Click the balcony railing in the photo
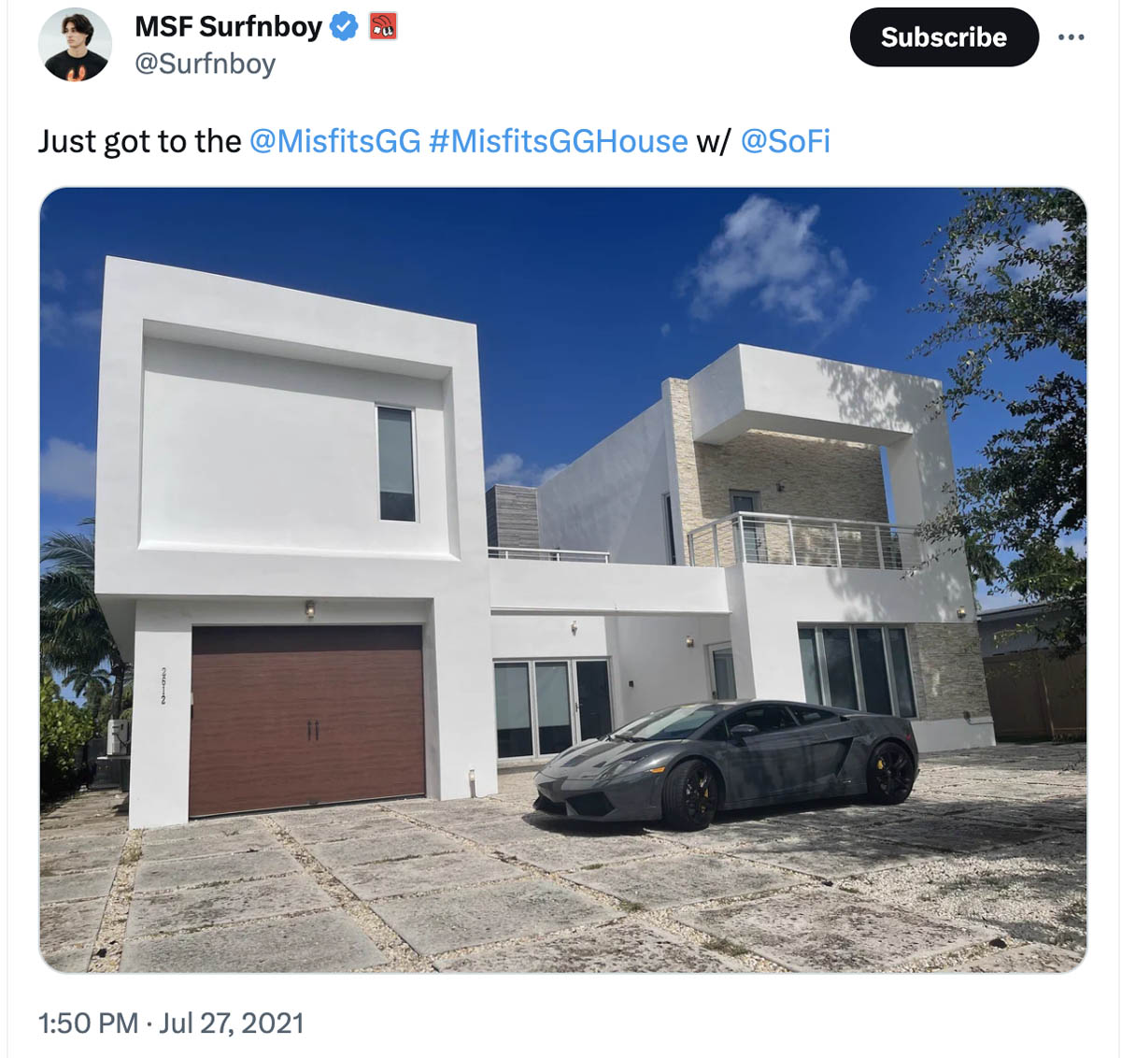Screen dimensions: 1121x1058 (x=805, y=540)
